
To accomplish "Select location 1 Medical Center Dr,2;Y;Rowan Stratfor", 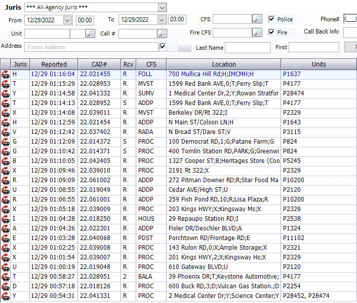I will click(x=223, y=93).
